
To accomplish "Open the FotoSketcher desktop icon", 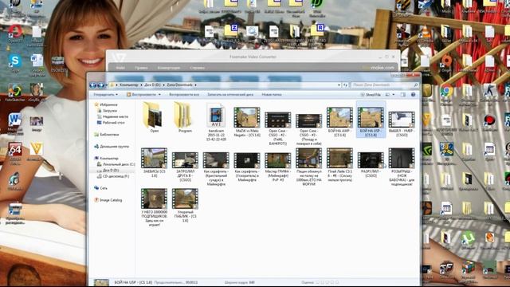I will [x=15, y=92].
